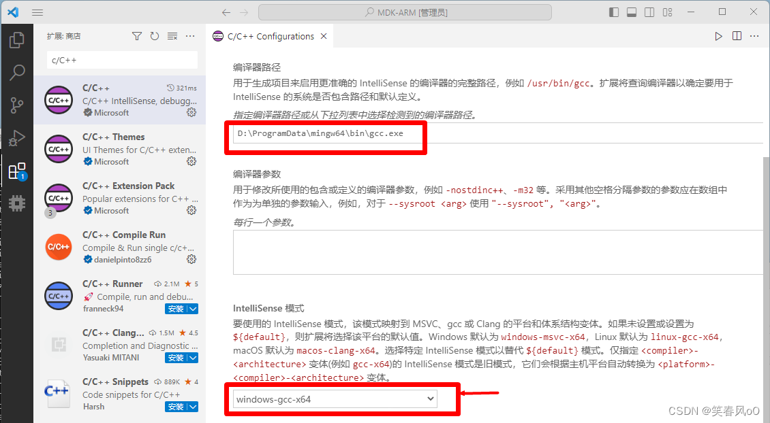This screenshot has width=770, height=423.
Task: Click the Yasuaki MITANI publisher name
Action: click(x=111, y=358)
